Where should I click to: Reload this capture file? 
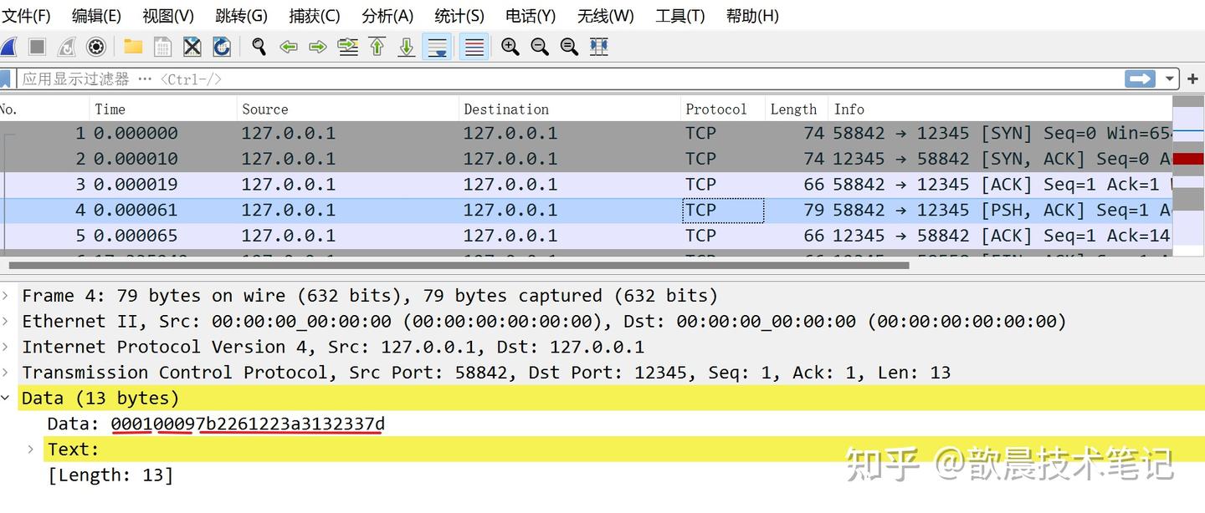coord(221,46)
